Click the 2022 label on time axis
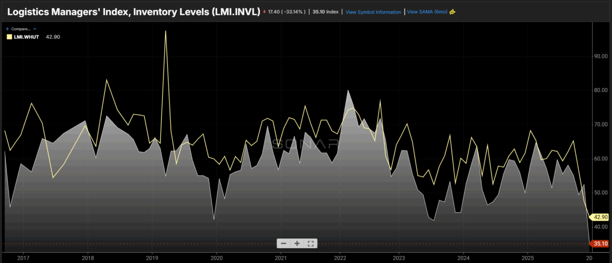The image size is (612, 263). (x=340, y=258)
